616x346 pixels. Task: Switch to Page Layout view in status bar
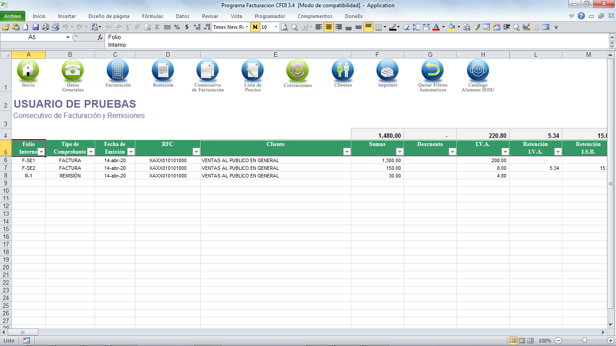pos(522,341)
